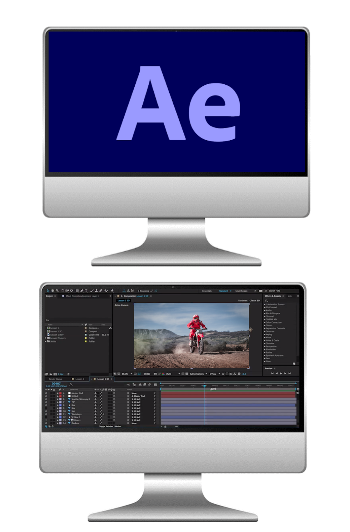Click the Search Help input field
The width and height of the screenshot is (350, 532).
pyautogui.click(x=281, y=291)
